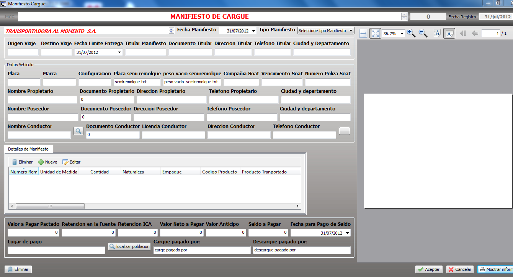This screenshot has height=277, width=513.
Task: Click the fit-to-width icon in report toolbar
Action: [x=364, y=34]
